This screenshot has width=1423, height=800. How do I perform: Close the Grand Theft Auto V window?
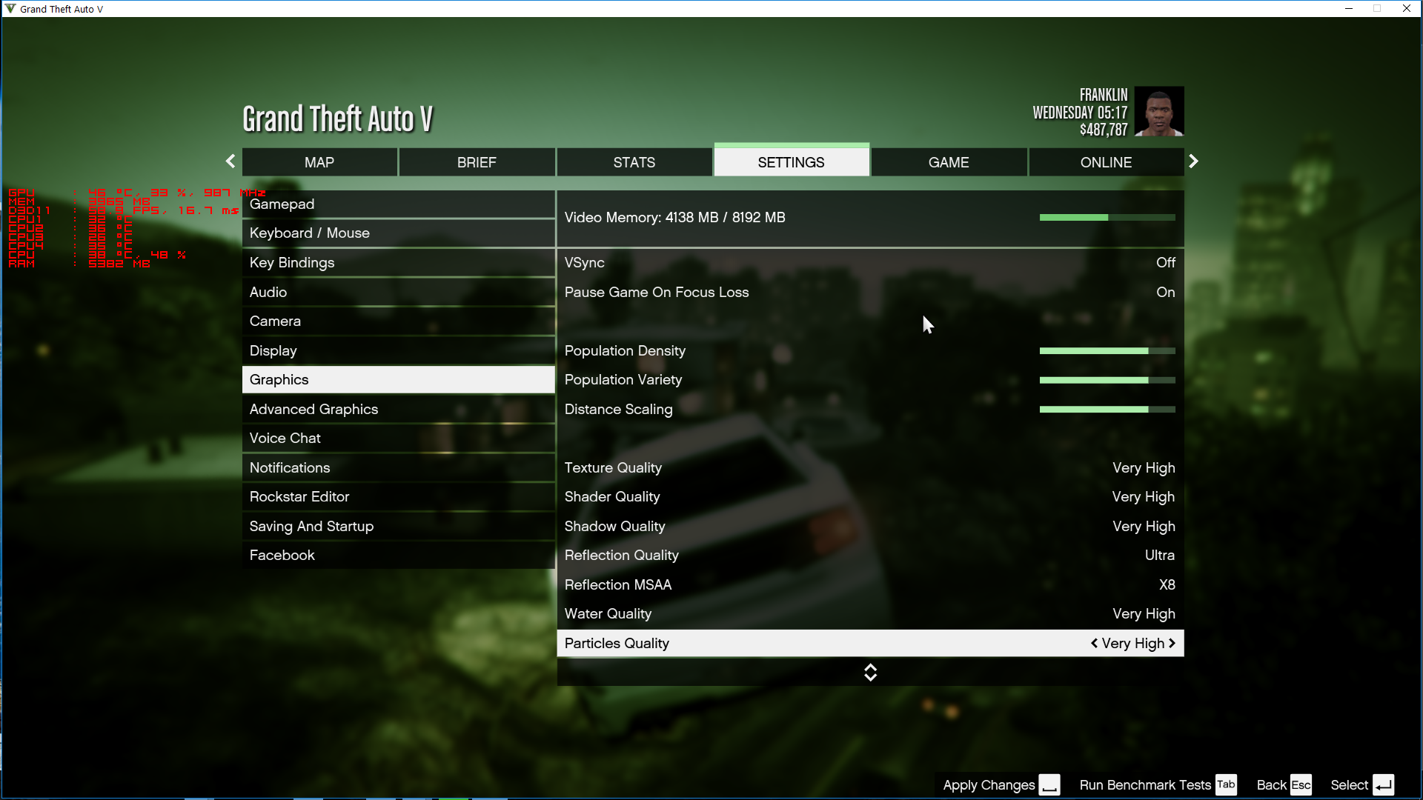pyautogui.click(x=1407, y=9)
